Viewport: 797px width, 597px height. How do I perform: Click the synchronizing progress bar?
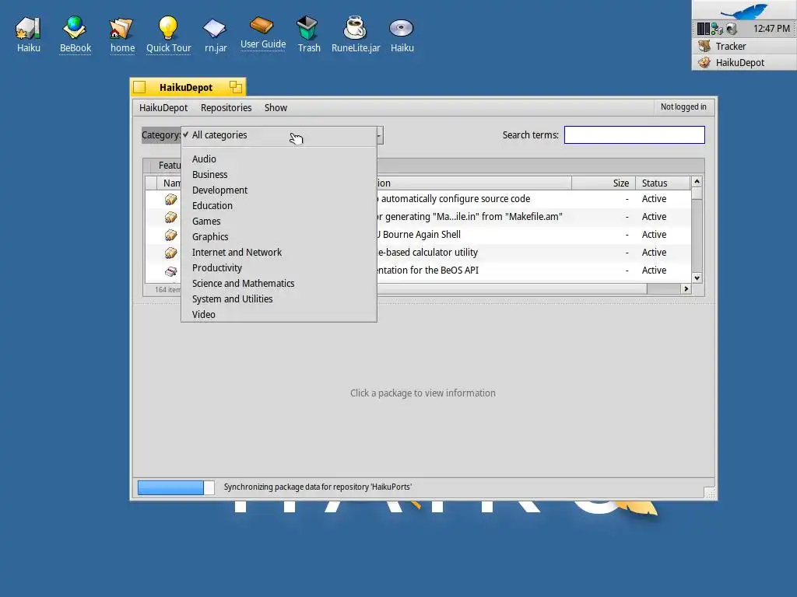coord(176,487)
